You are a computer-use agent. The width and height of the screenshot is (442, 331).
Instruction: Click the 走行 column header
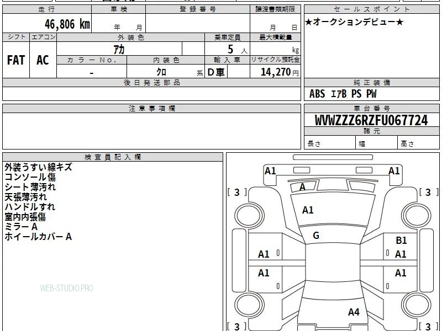(x=47, y=9)
